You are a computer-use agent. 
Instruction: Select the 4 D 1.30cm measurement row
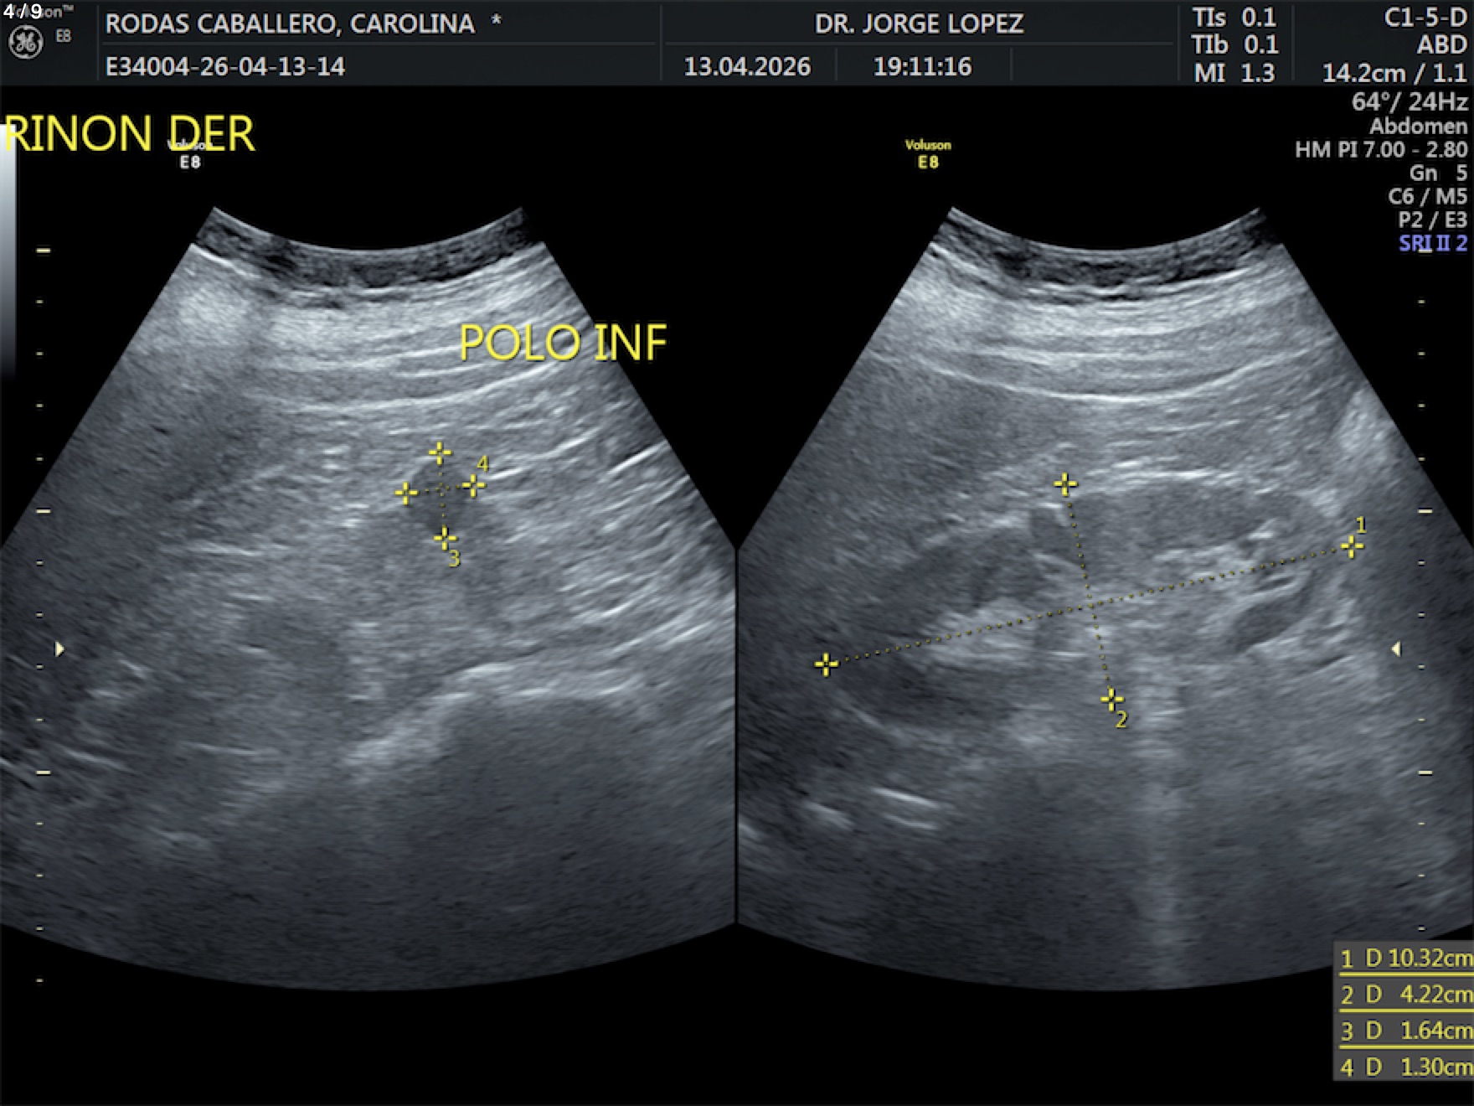[x=1404, y=1067]
